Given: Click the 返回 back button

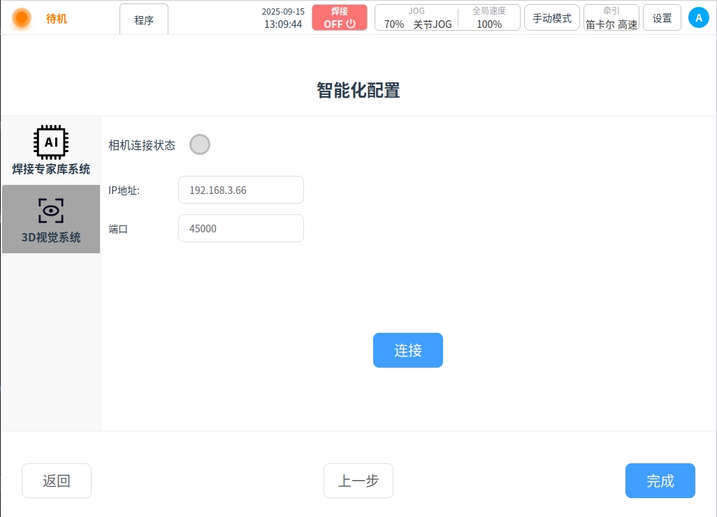Looking at the screenshot, I should pos(57,481).
